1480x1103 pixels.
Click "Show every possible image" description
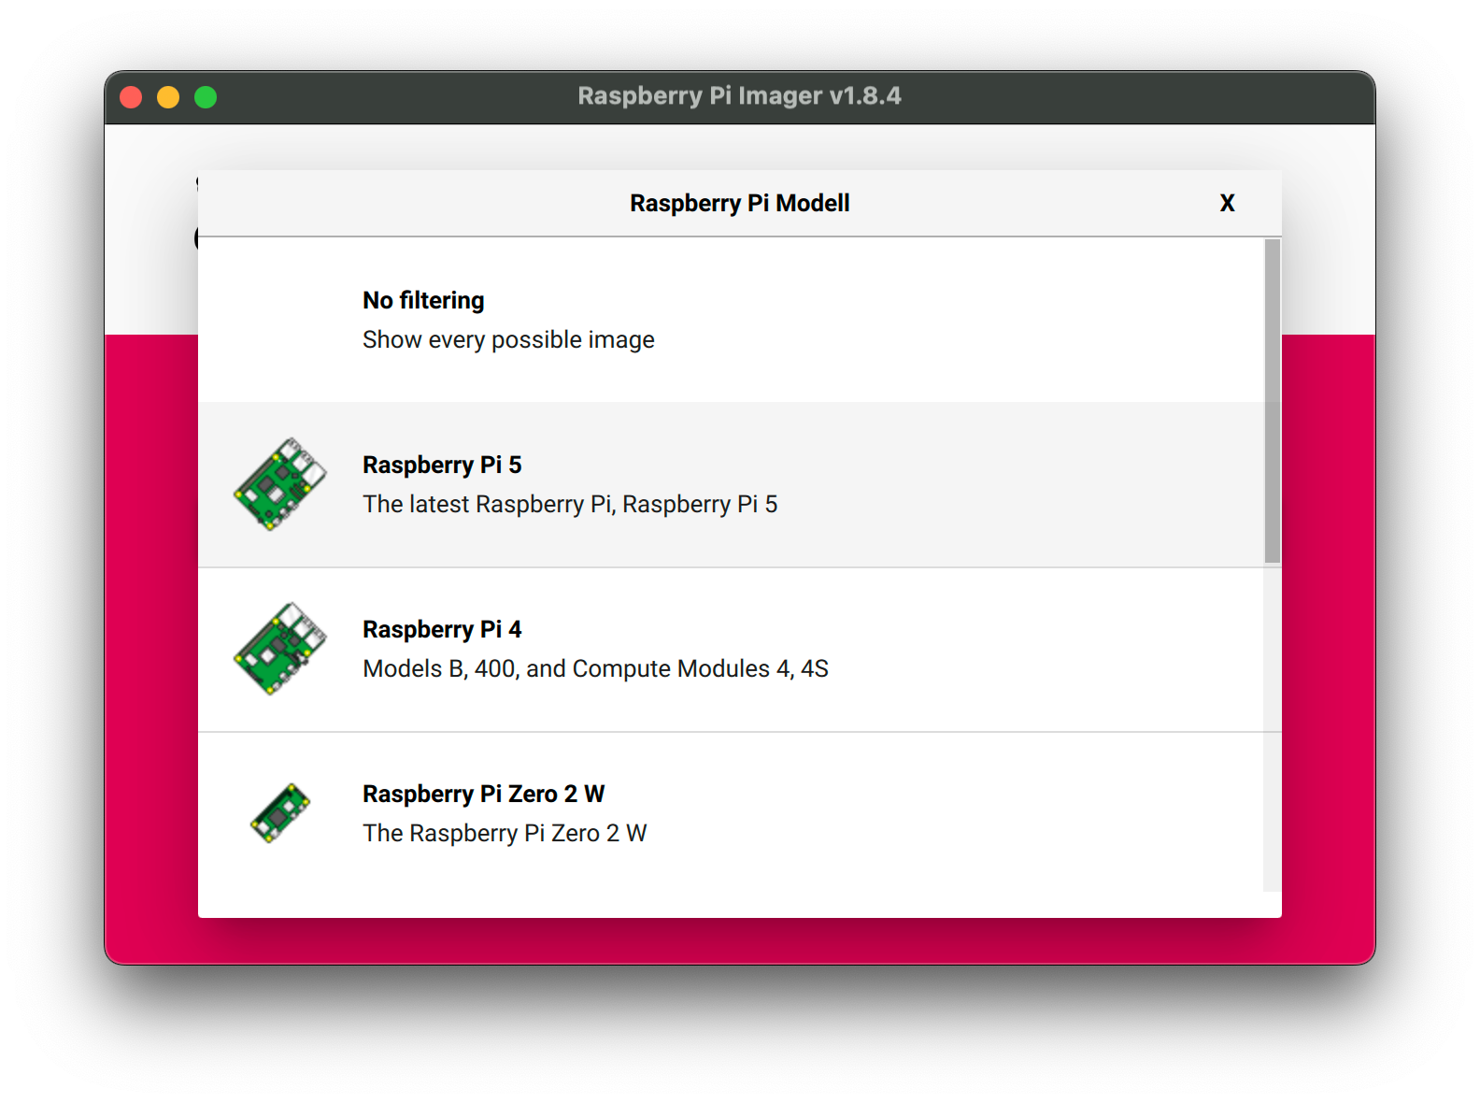(507, 340)
